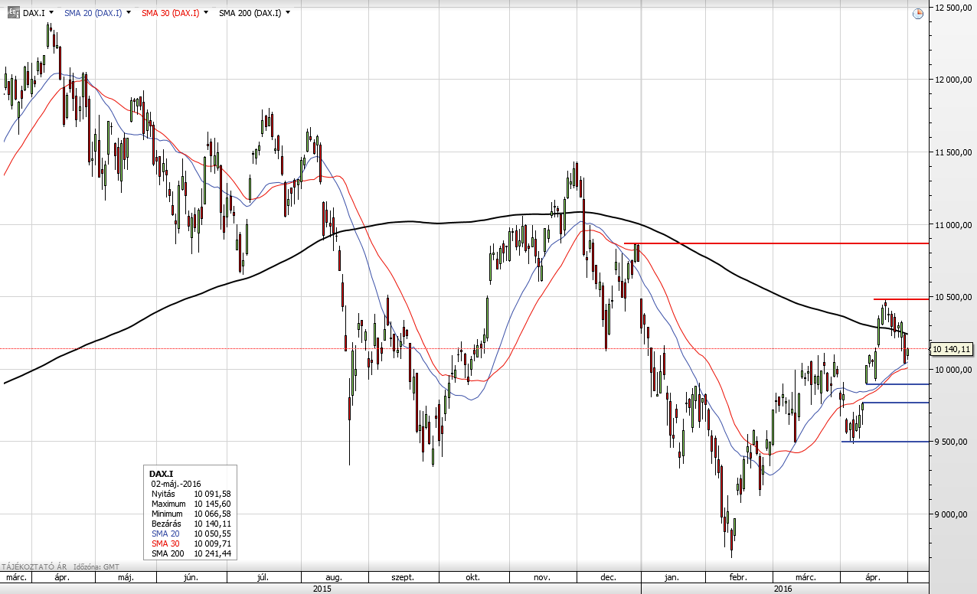Click the SMA 200 value 10 241,44

212,553
